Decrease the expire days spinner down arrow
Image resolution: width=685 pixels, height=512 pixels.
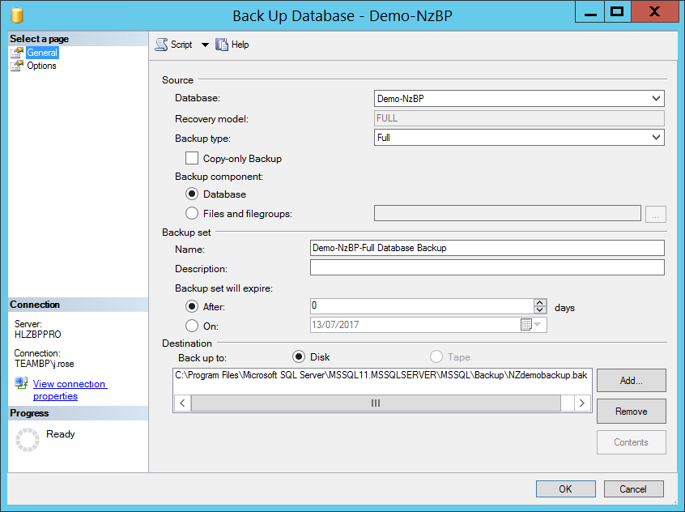(x=540, y=309)
